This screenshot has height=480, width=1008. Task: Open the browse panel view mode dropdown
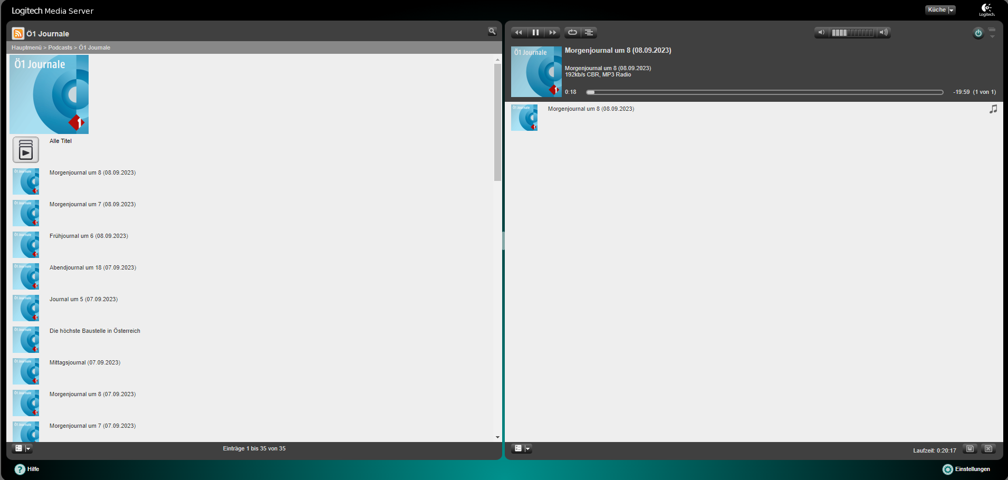click(x=22, y=448)
